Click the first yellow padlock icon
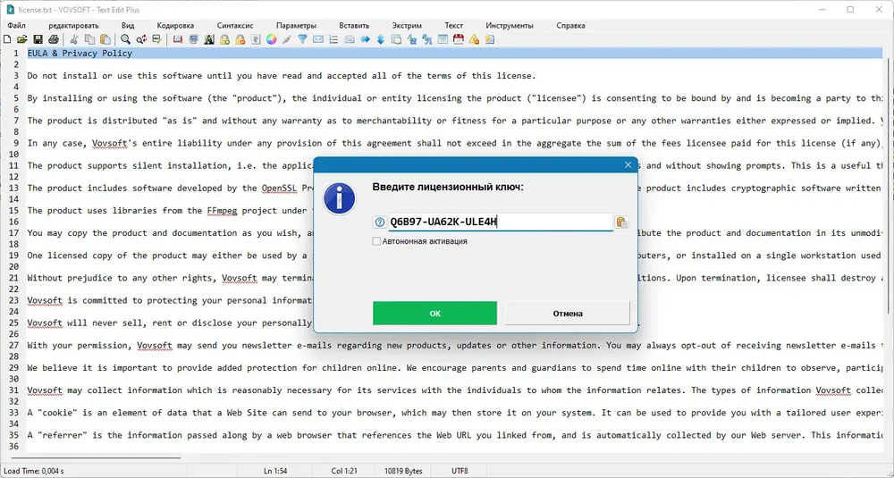The image size is (894, 478). 224,39
